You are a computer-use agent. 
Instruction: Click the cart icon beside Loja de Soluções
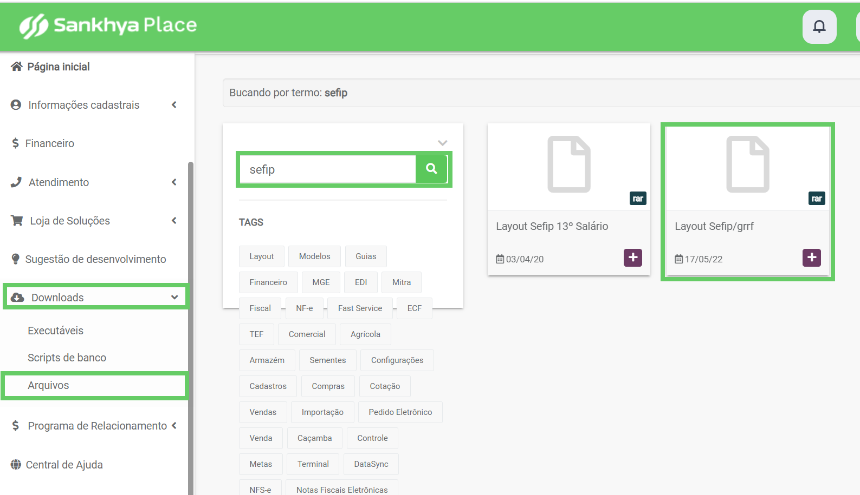coord(17,221)
